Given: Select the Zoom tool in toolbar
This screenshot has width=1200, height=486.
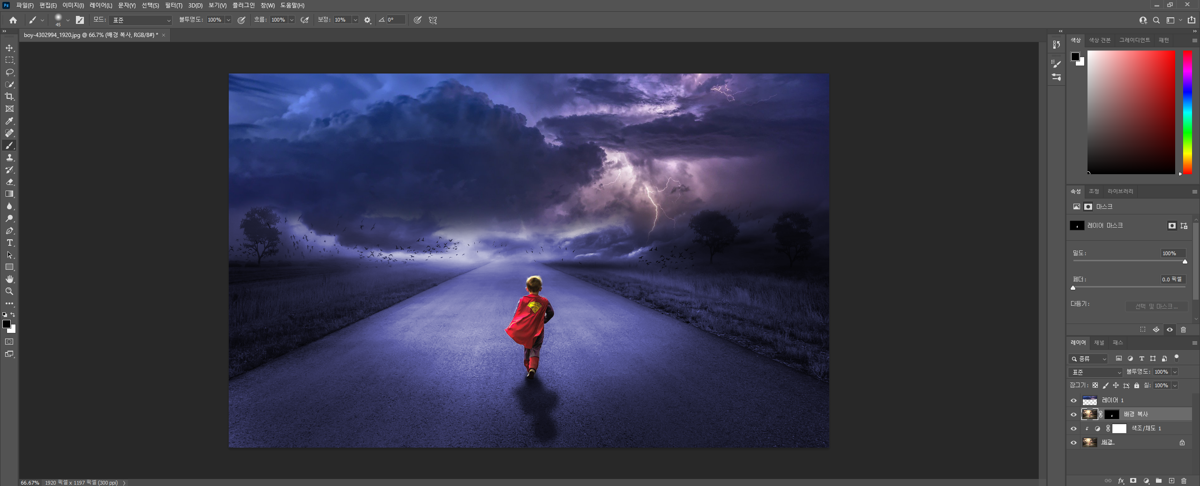Looking at the screenshot, I should (9, 291).
